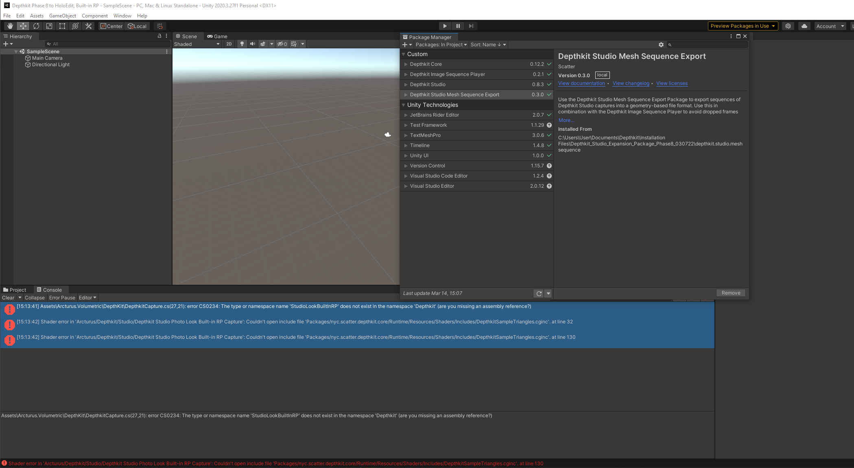Image resolution: width=854 pixels, height=468 pixels.
Task: Click the Play button
Action: 445,26
